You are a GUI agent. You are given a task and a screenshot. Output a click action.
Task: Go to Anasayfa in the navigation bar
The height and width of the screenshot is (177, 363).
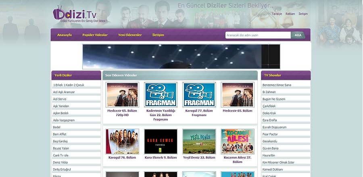click(65, 35)
